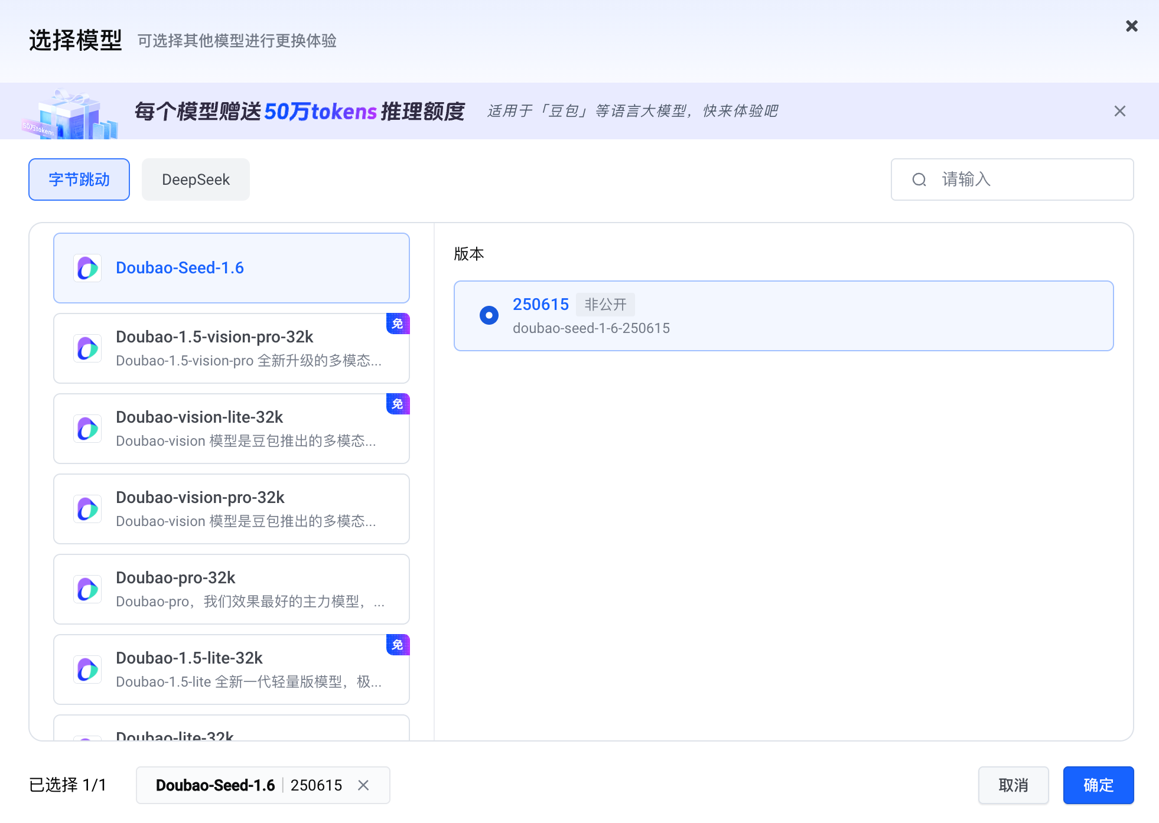Click the 已选择 1/1 status text
This screenshot has width=1159, height=823.
(x=67, y=785)
